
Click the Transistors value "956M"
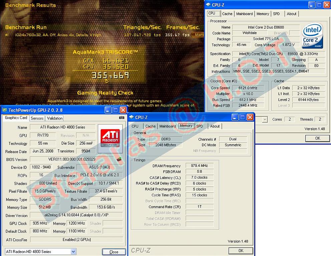(x=86, y=151)
